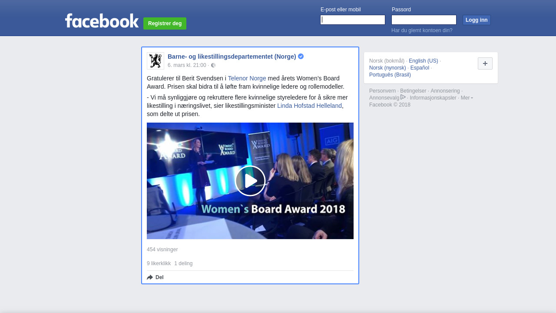
Task: Click into the Passord field
Action: pos(424,20)
